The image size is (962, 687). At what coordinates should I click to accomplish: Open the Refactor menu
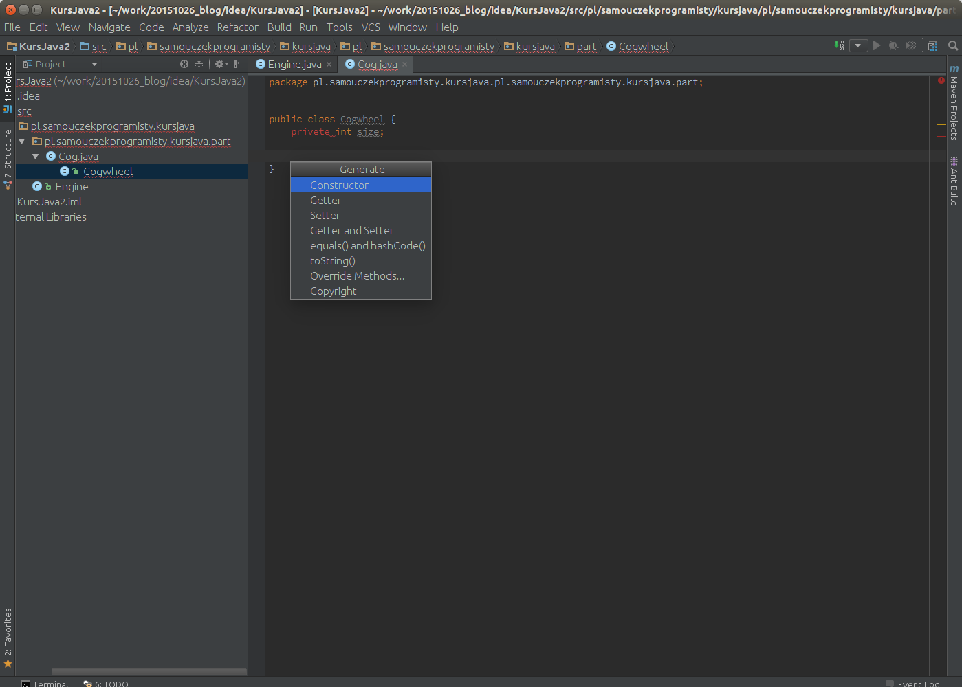point(237,27)
